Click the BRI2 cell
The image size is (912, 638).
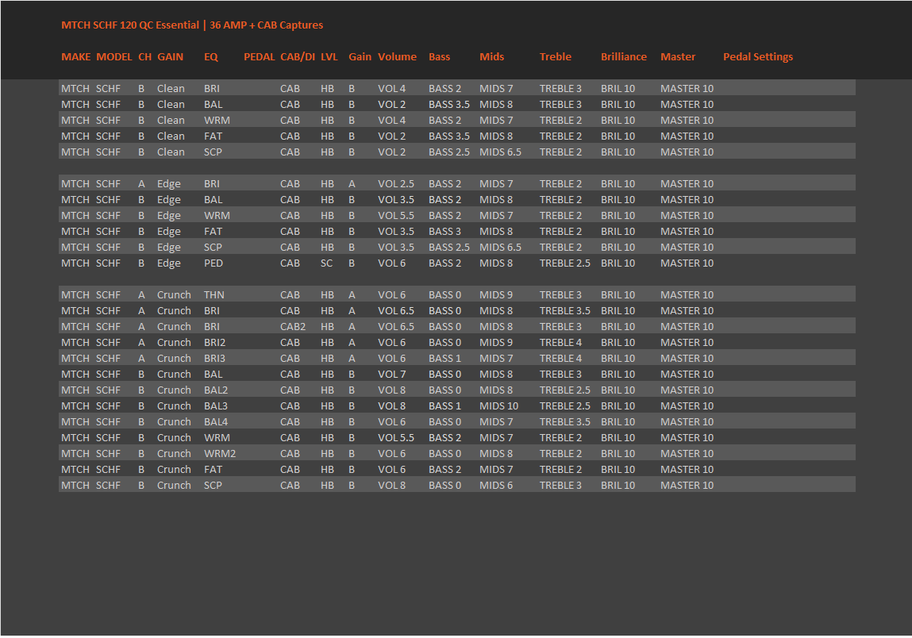click(x=214, y=343)
